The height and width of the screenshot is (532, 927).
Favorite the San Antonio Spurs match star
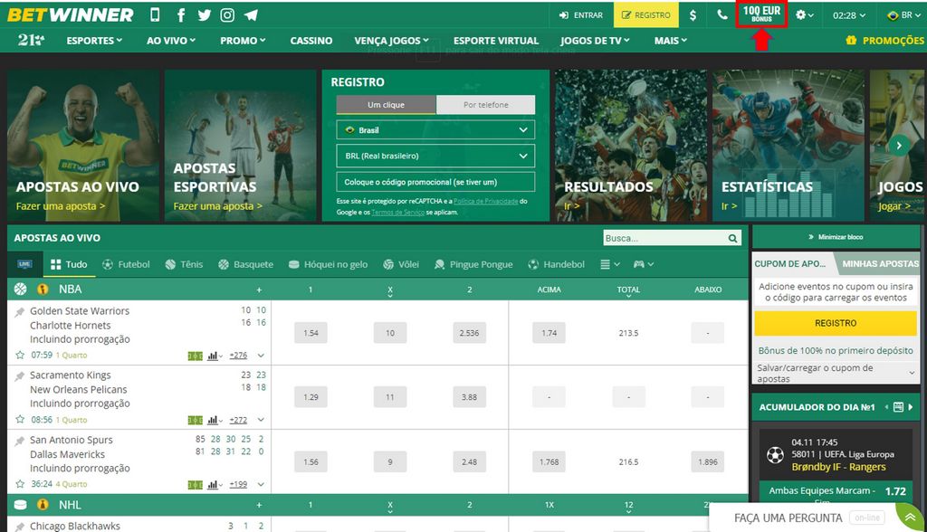[20, 484]
